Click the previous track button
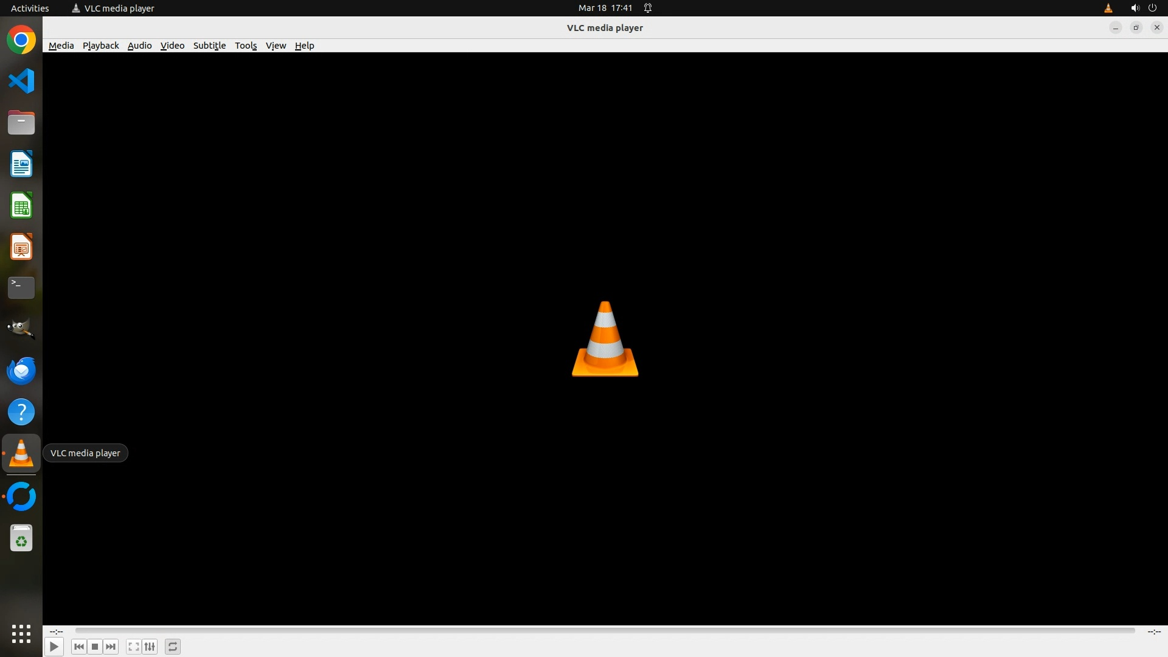The height and width of the screenshot is (657, 1168). pyautogui.click(x=78, y=647)
